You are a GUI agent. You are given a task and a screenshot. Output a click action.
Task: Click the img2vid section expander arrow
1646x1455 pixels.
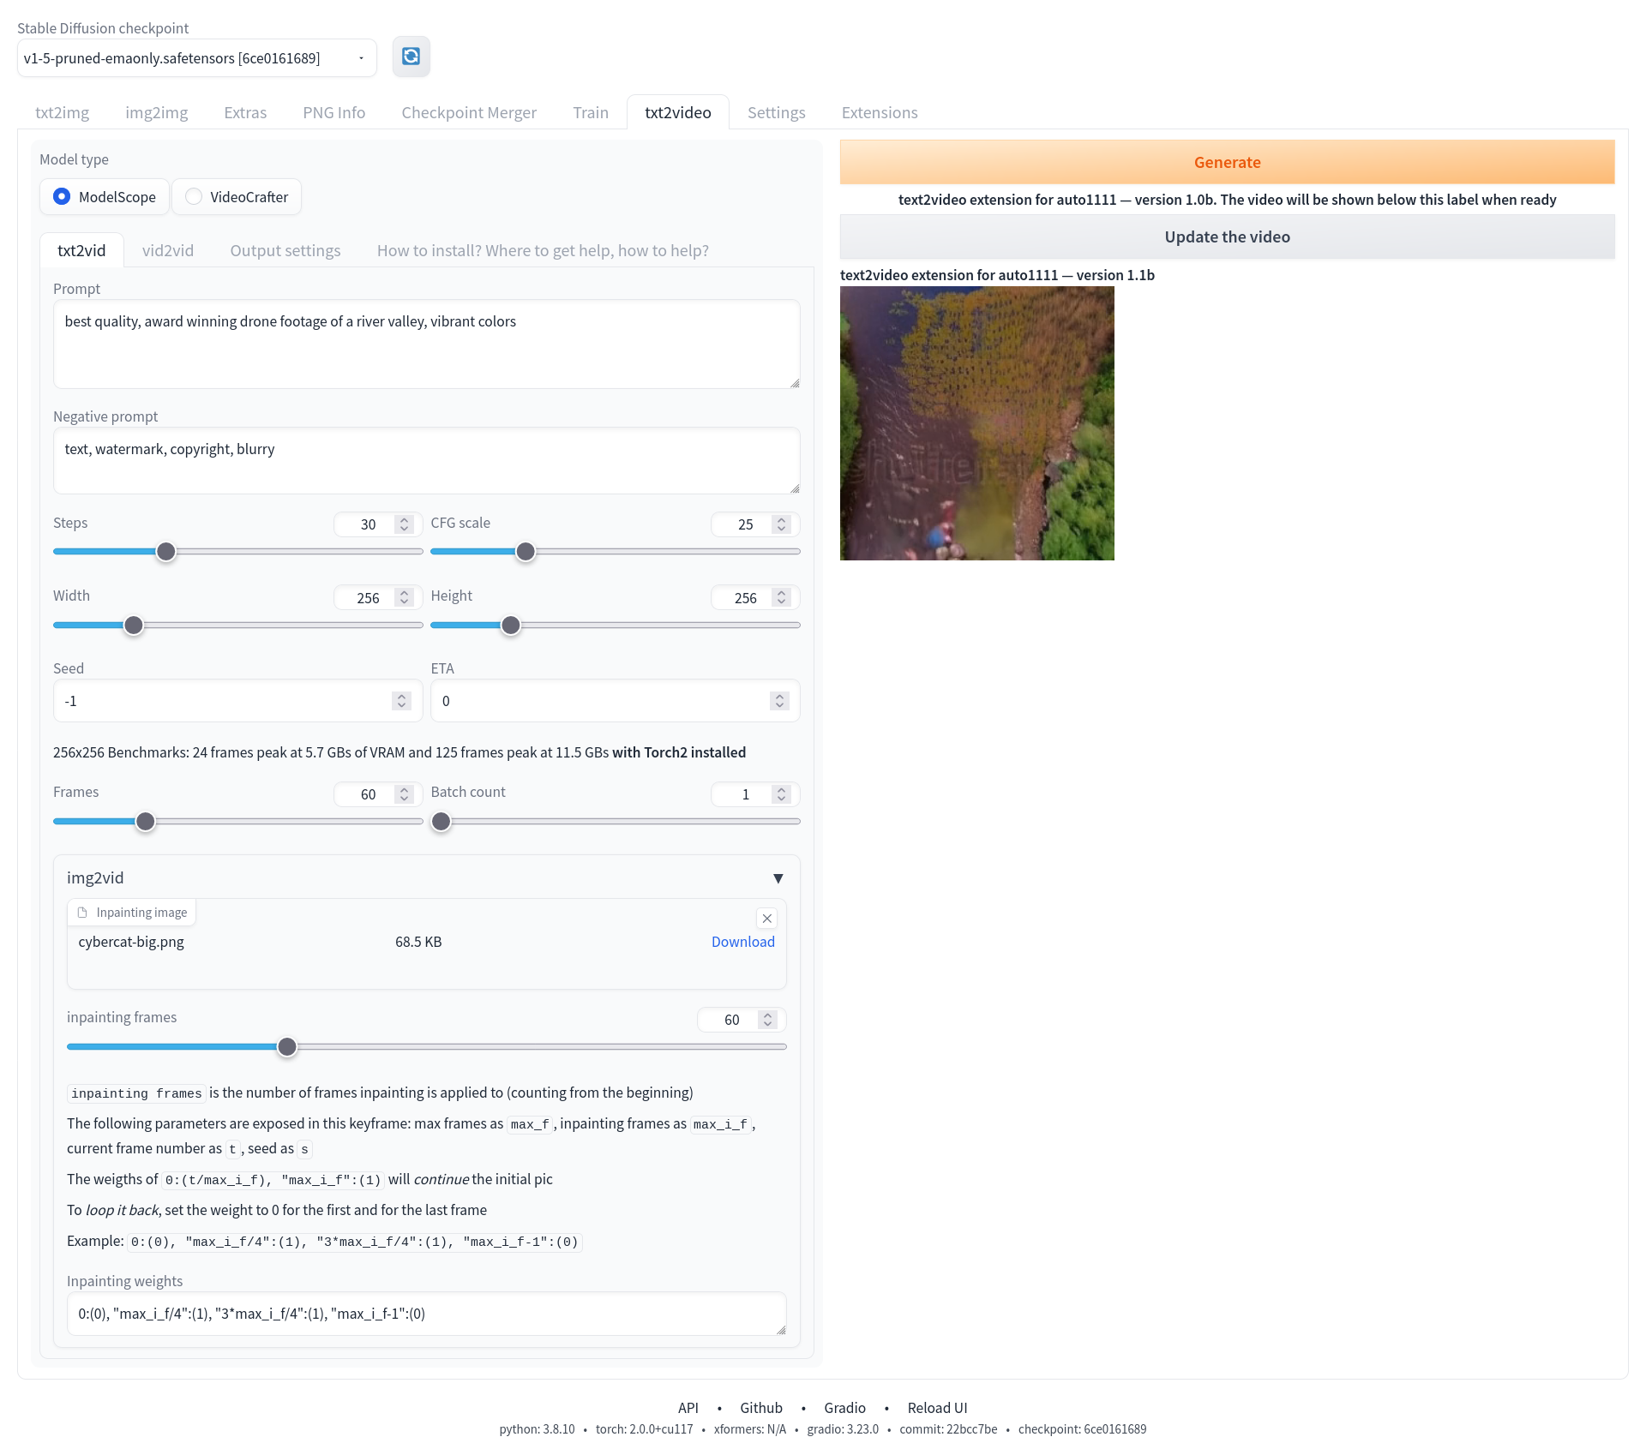click(778, 877)
